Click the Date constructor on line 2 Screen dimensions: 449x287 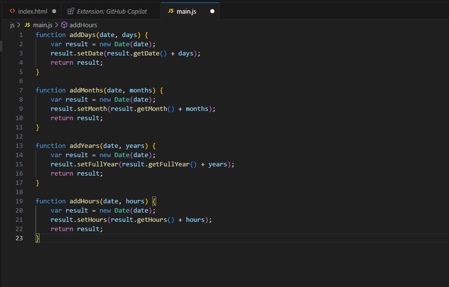122,44
